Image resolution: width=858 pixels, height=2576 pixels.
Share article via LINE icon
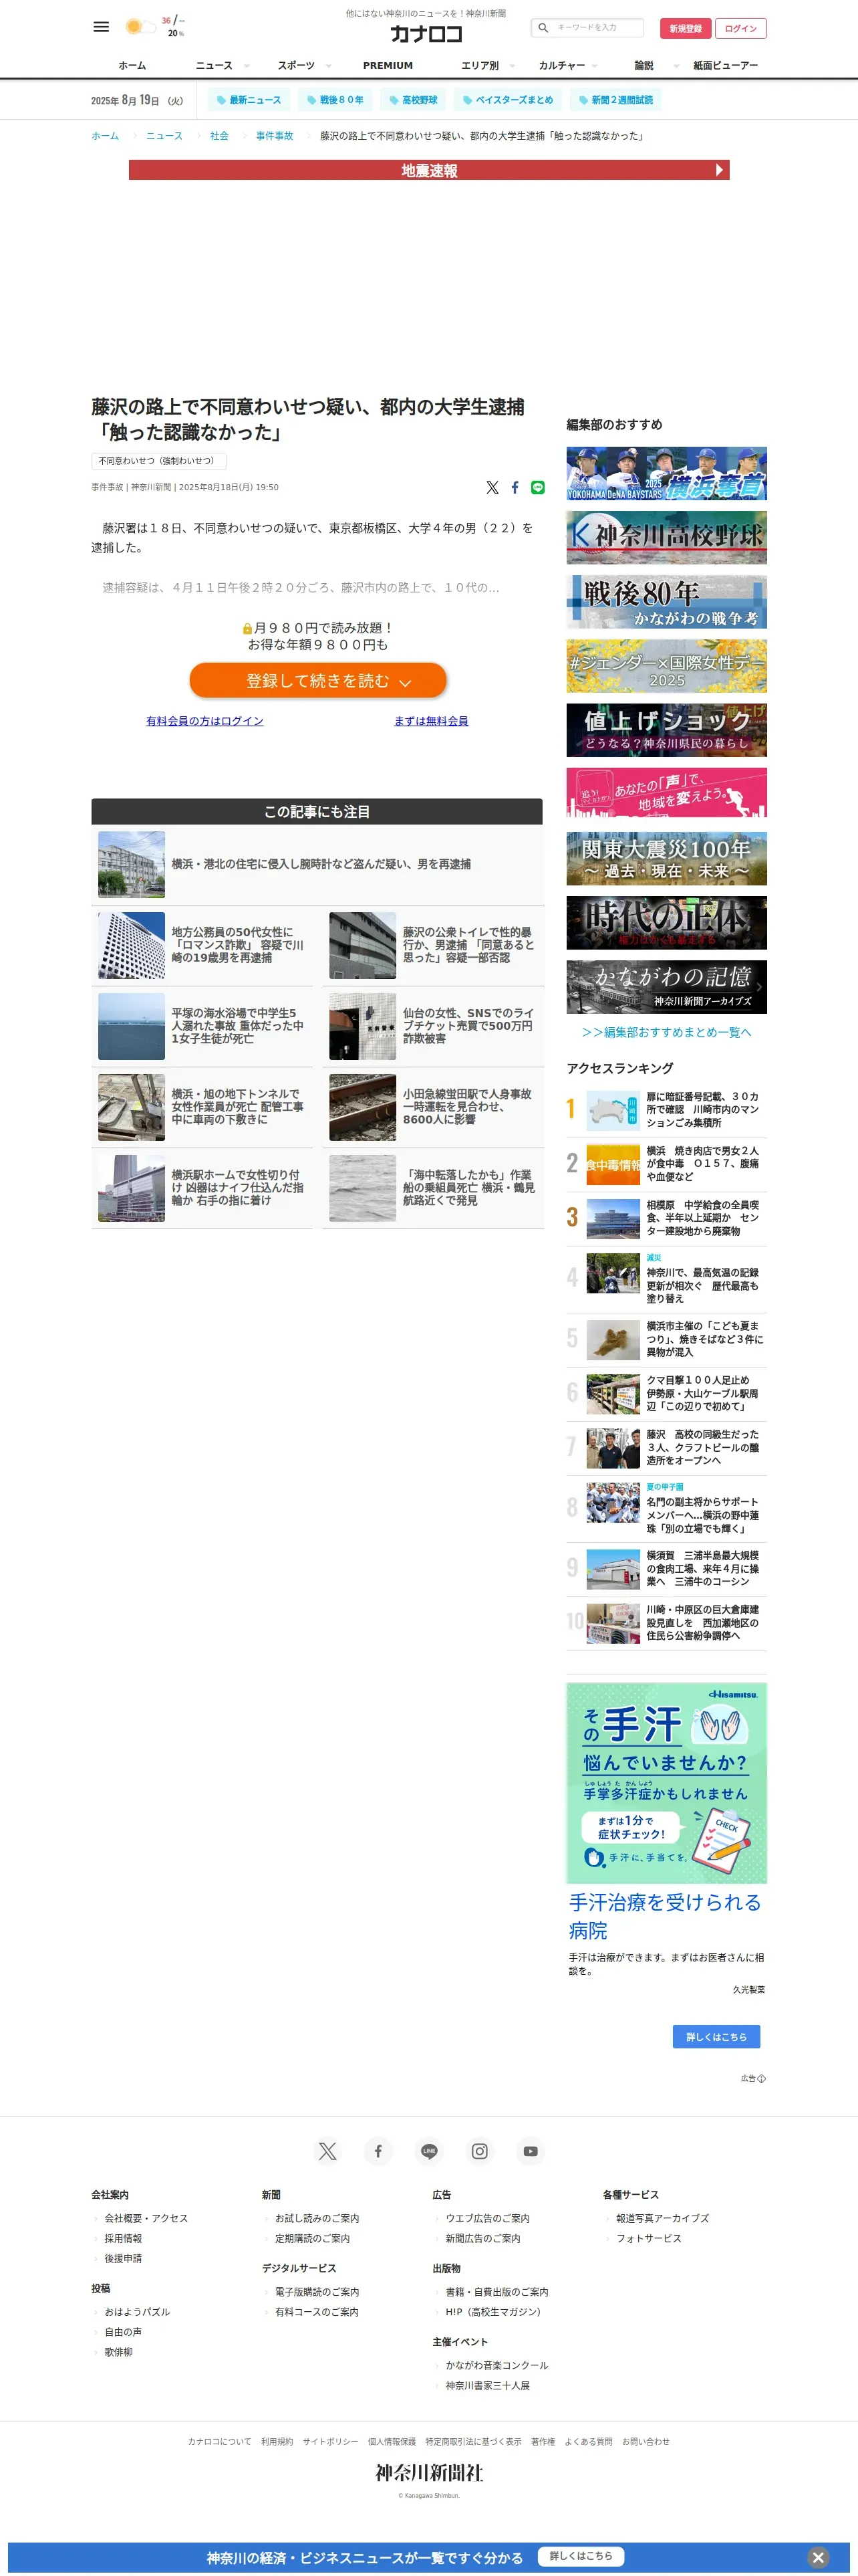[x=537, y=488]
